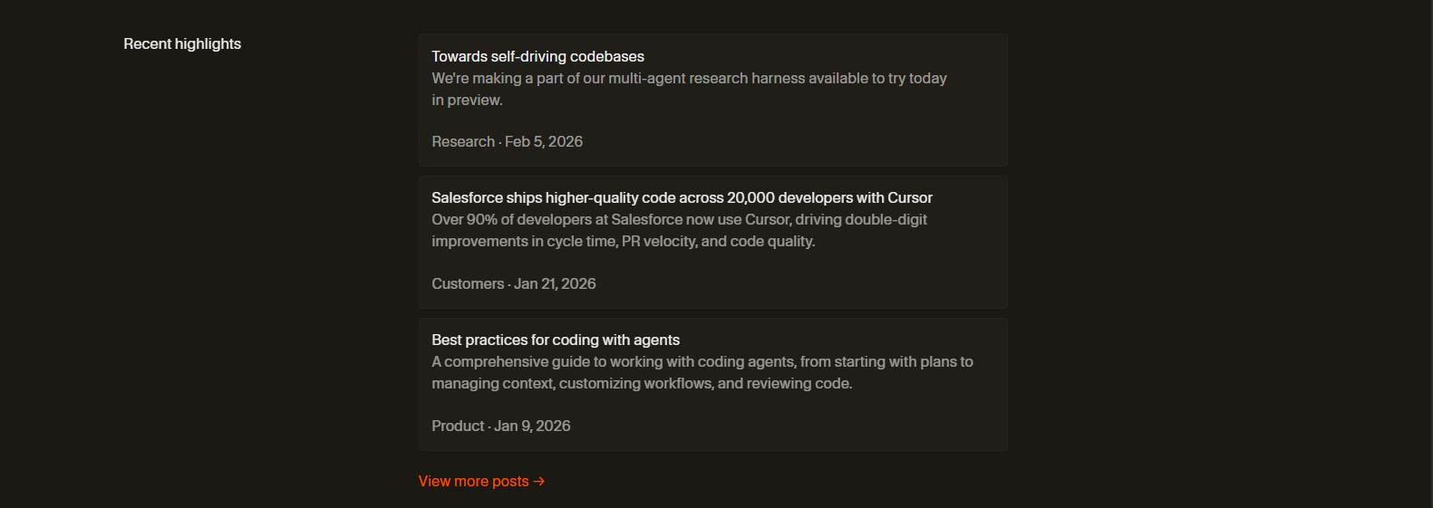The width and height of the screenshot is (1433, 508).
Task: Open the View more posts link
Action: (x=473, y=481)
